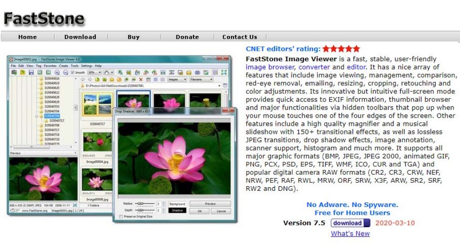Open the File menu in Image Viewer
Viewport: 460px width, 251px height.
pyautogui.click(x=13, y=66)
